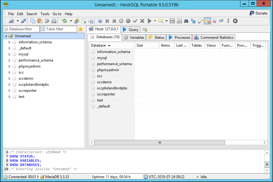
Task: Click the Copy icon in toolbar
Action: coord(33,21)
